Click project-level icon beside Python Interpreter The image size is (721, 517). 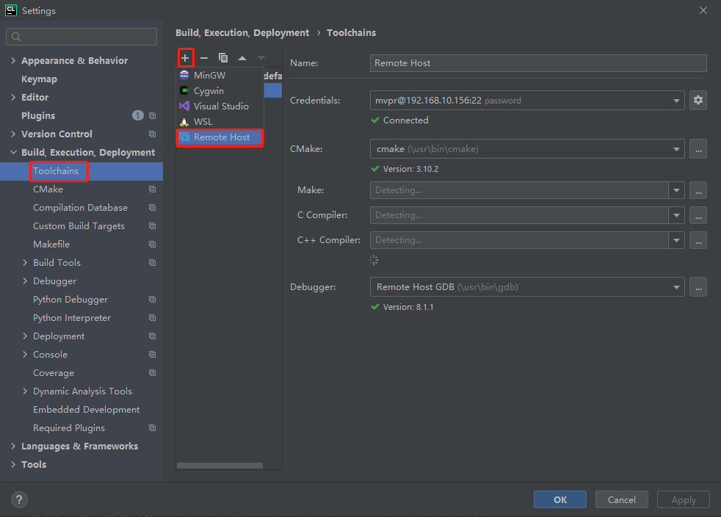pos(152,318)
